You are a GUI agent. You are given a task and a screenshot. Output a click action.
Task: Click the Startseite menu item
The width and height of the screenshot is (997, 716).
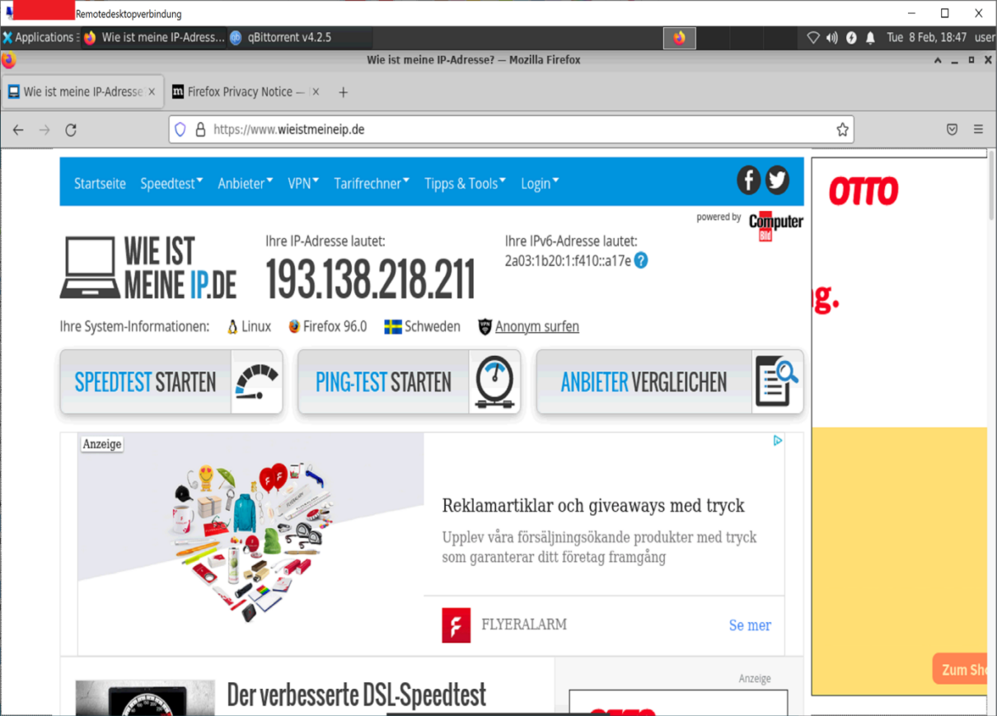[x=100, y=184]
